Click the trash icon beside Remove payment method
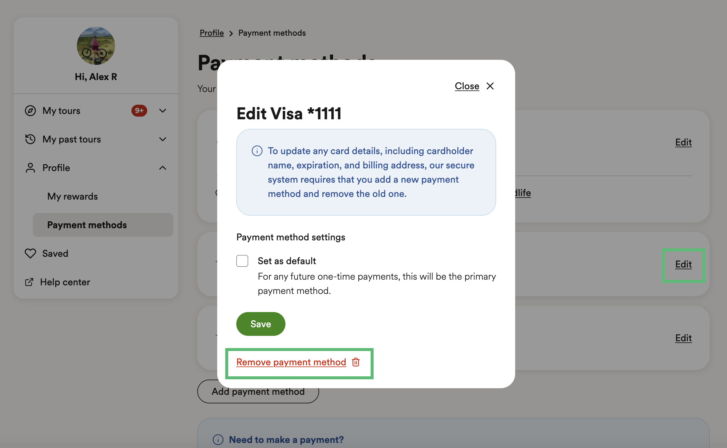This screenshot has height=448, width=727. click(x=356, y=362)
